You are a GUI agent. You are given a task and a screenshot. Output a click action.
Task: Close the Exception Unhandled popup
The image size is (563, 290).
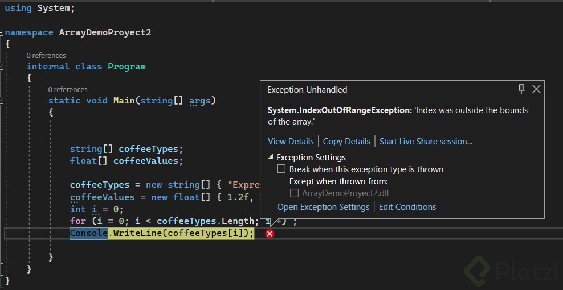536,89
